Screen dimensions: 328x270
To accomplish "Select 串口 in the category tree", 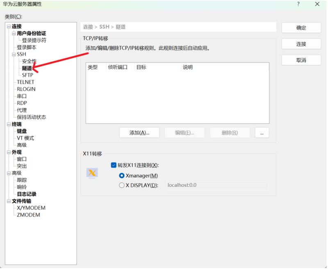I will click(22, 96).
